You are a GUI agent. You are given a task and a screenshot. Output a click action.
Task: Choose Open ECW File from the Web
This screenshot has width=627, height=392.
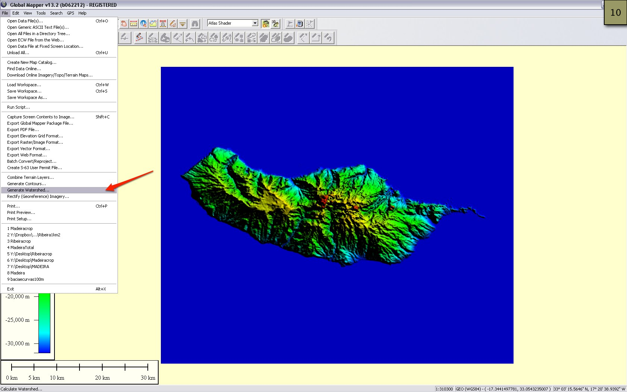(x=59, y=40)
